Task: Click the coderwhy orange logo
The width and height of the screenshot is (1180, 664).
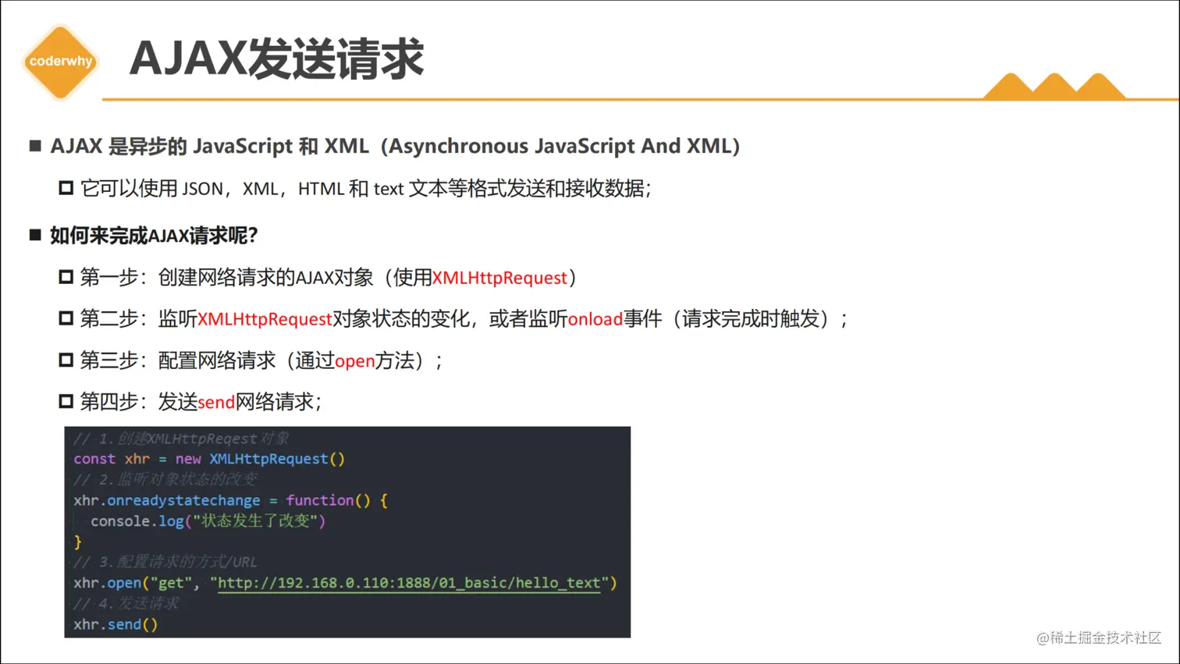Action: coord(60,62)
